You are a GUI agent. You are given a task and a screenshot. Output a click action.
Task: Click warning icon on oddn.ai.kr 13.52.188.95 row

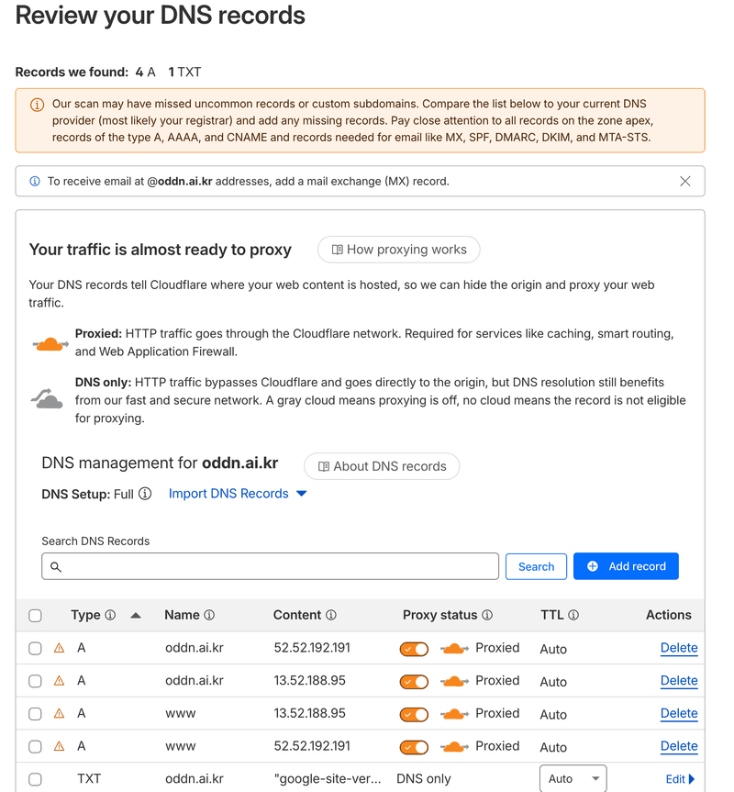(x=59, y=680)
